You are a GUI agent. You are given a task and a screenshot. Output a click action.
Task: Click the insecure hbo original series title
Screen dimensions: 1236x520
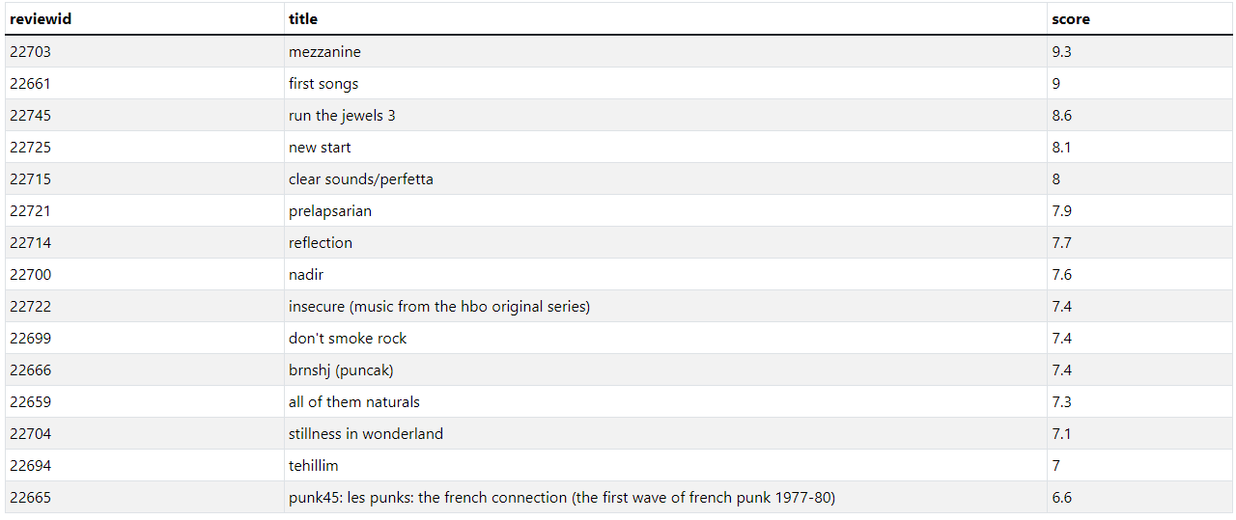pos(439,307)
